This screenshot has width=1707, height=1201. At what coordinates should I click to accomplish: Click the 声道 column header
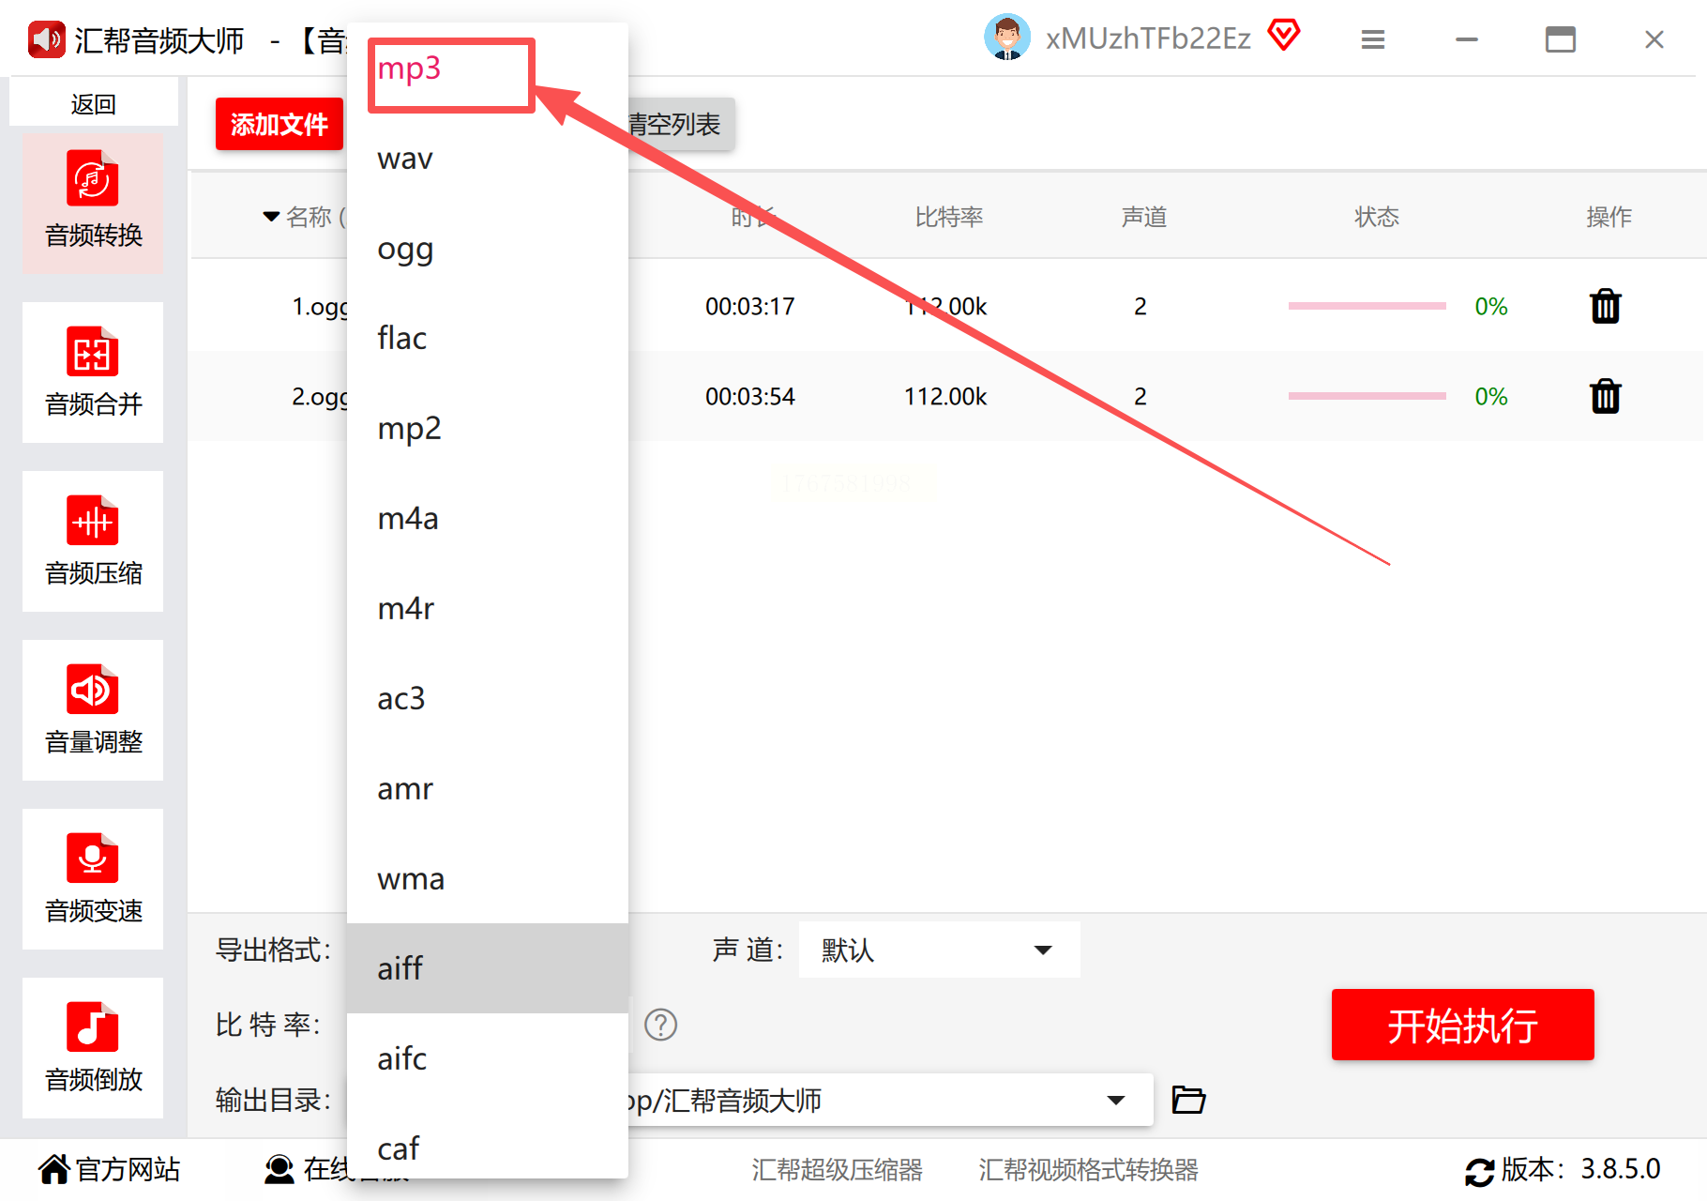point(1144,217)
